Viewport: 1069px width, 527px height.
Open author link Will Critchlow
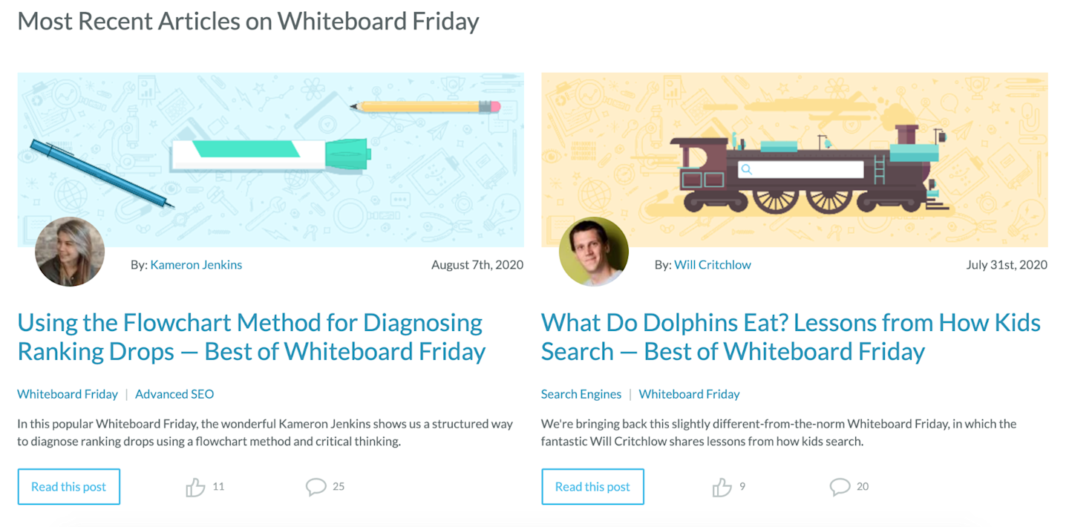tap(713, 264)
